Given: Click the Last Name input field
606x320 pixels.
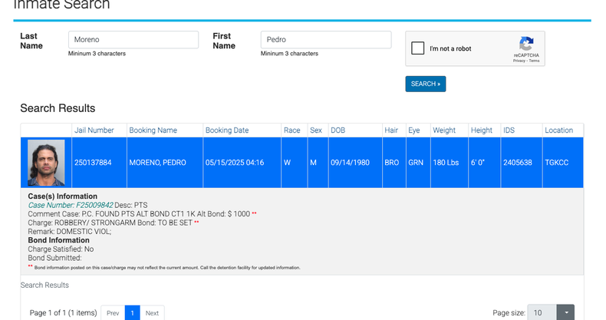Looking at the screenshot, I should click(x=133, y=40).
